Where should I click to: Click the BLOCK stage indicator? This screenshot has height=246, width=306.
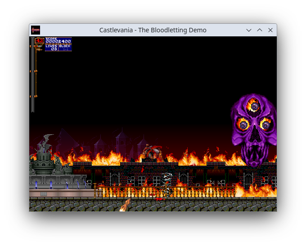[65, 47]
